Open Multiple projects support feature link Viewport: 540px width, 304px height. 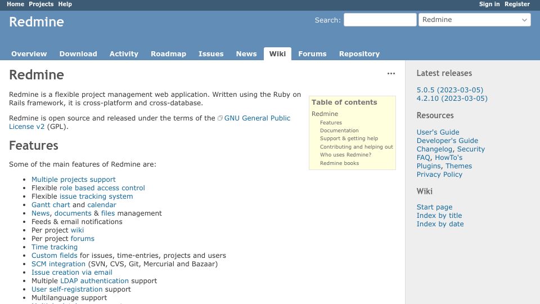[x=73, y=180]
